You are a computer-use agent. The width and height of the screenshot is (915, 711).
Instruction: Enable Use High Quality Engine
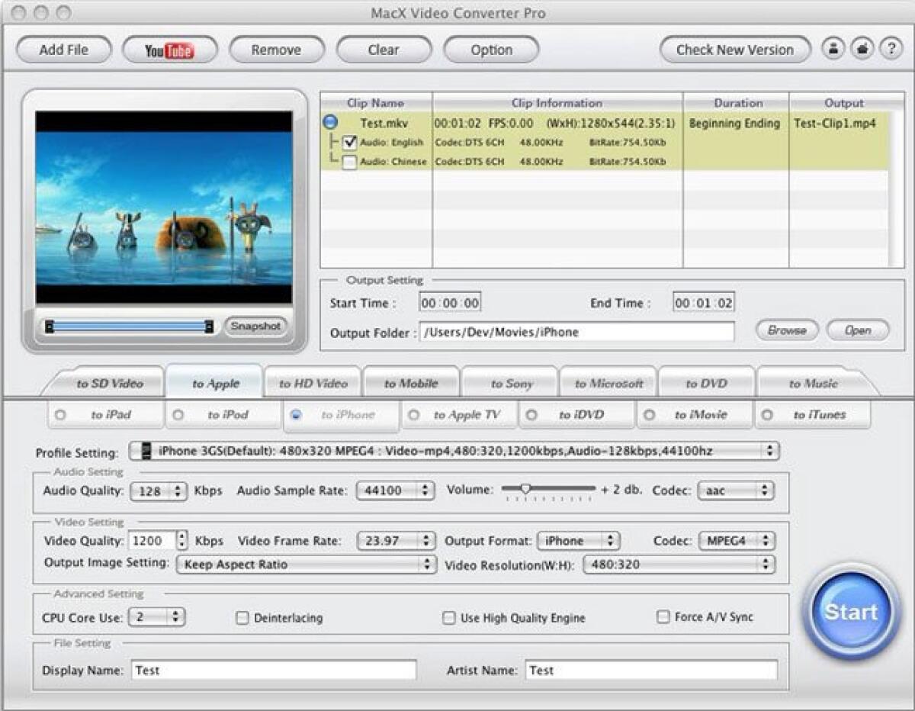pos(449,618)
